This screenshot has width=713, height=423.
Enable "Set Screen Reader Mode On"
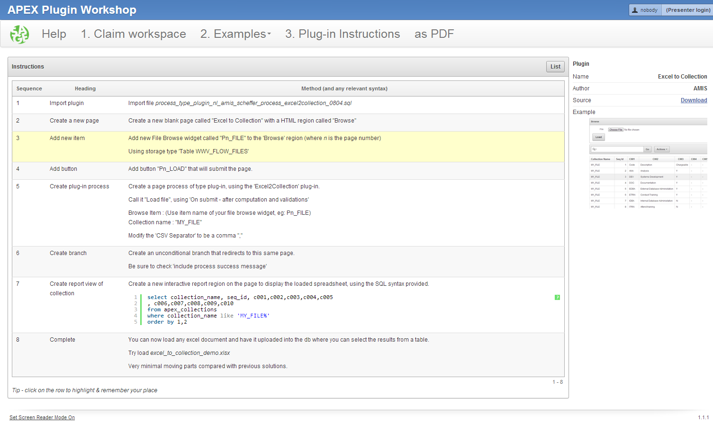pyautogui.click(x=42, y=417)
